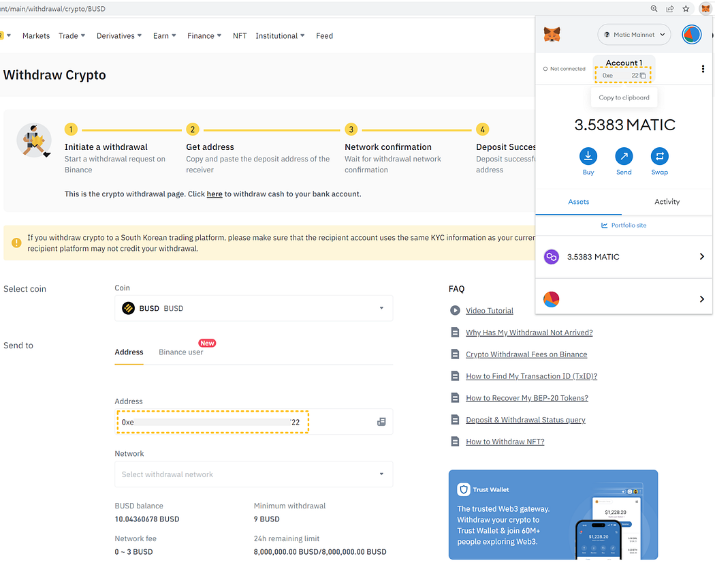Click the Swap button in MetaMask
715x565 pixels.
(x=659, y=157)
